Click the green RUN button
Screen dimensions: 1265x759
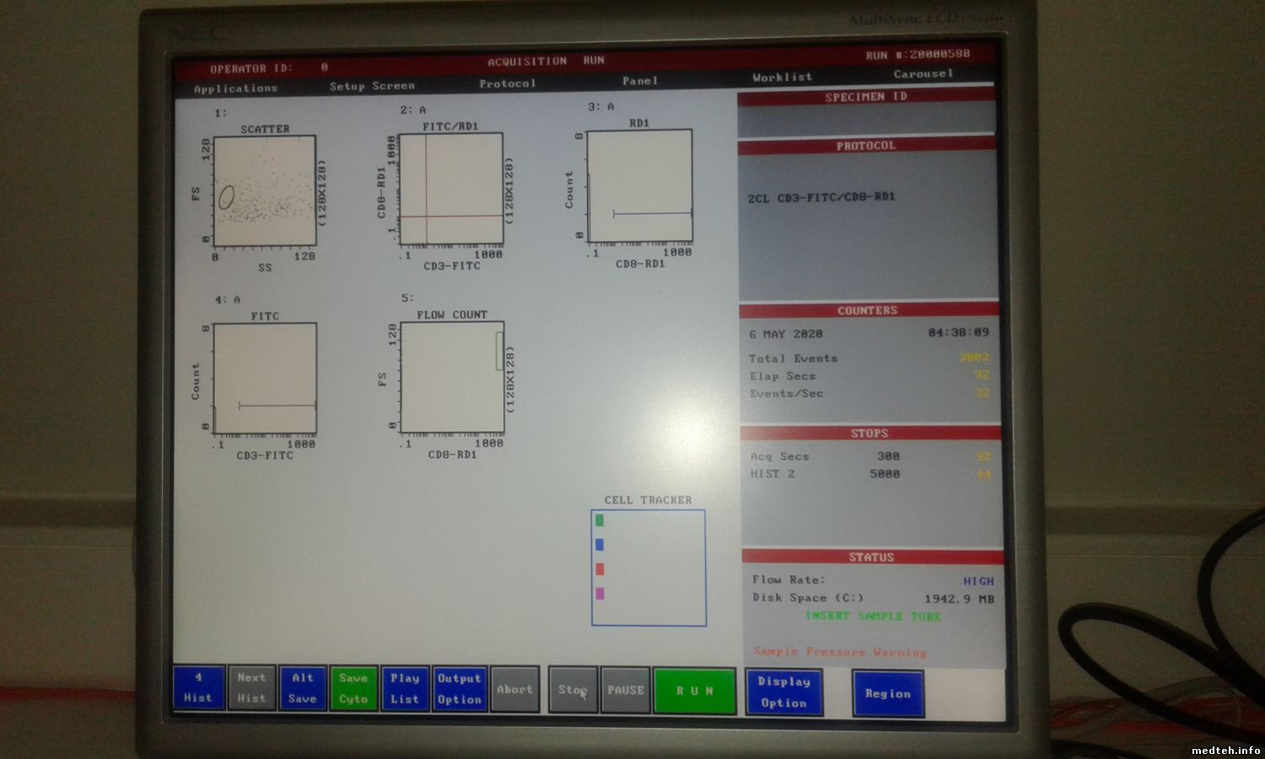click(694, 691)
